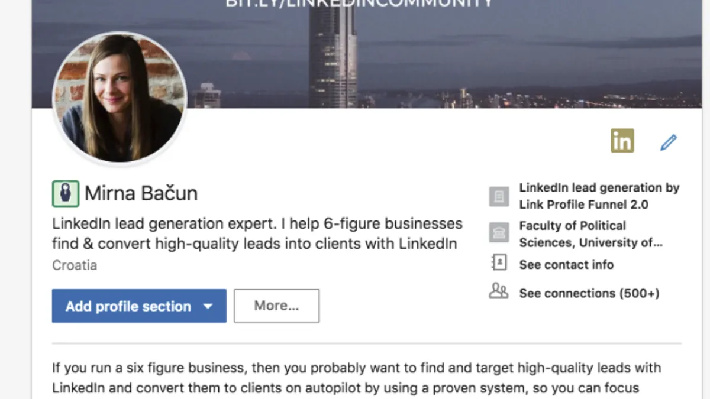Image resolution: width=710 pixels, height=399 pixels.
Task: Click the gold LinkedIn premium badge icon
Action: click(622, 141)
